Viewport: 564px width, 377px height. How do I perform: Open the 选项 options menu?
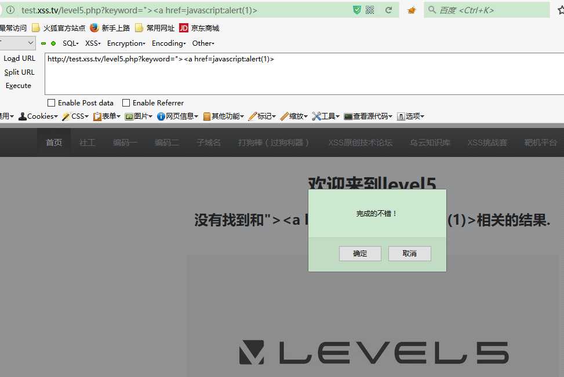coord(410,116)
